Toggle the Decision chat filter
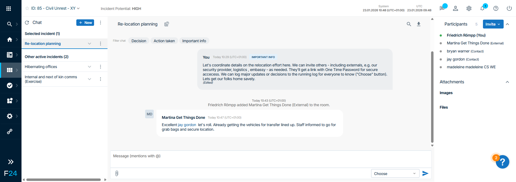Screen dimensions: 516x182 (139, 41)
